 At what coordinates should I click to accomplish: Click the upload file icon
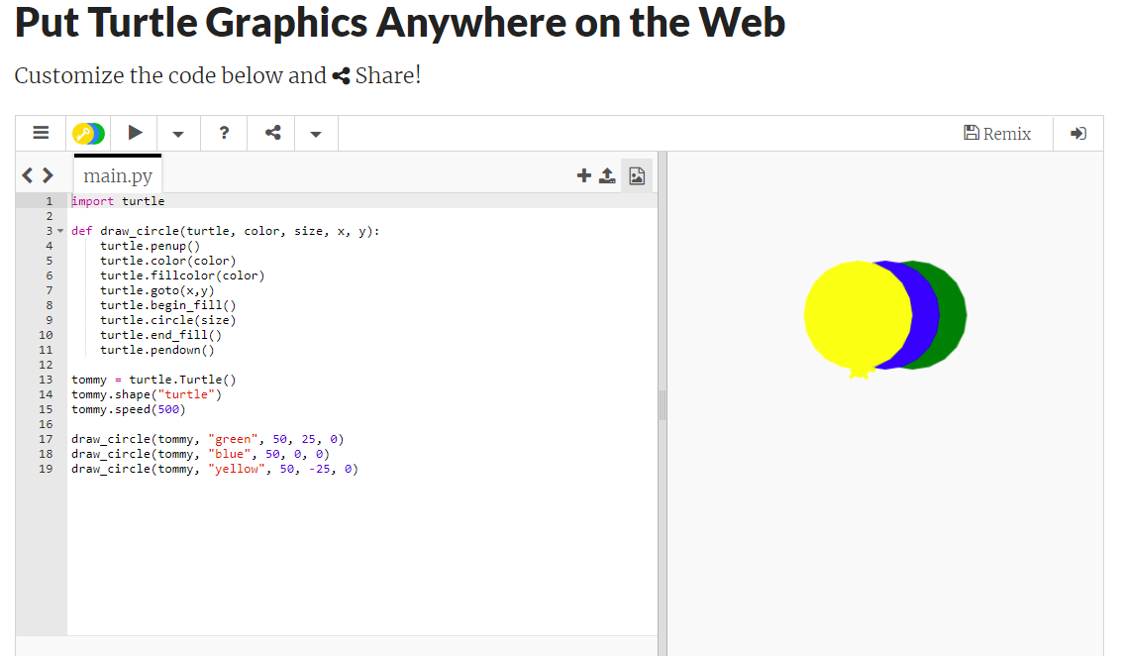(x=608, y=175)
